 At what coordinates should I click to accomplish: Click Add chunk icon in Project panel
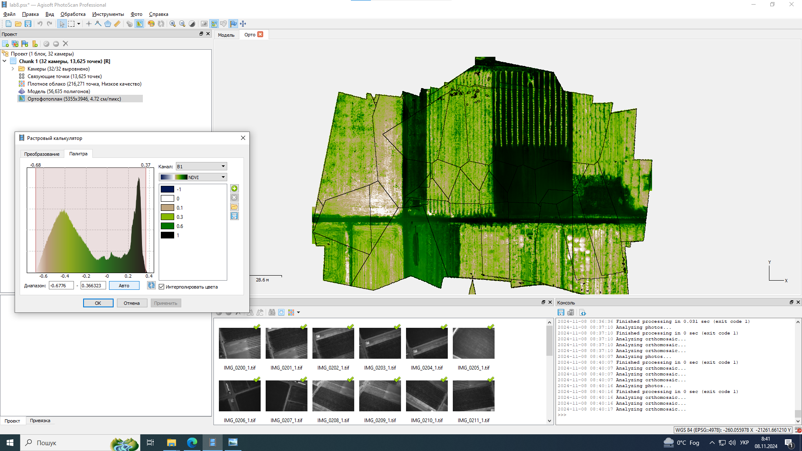(5, 44)
